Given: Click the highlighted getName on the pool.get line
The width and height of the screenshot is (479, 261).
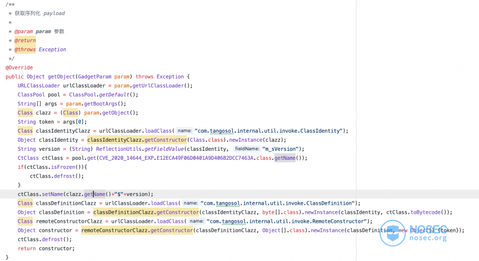Looking at the screenshot, I should click(285, 158).
